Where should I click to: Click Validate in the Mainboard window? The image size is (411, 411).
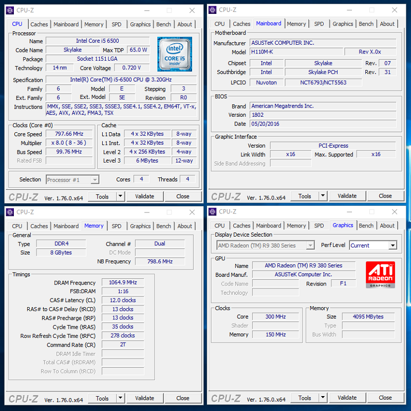(x=347, y=196)
